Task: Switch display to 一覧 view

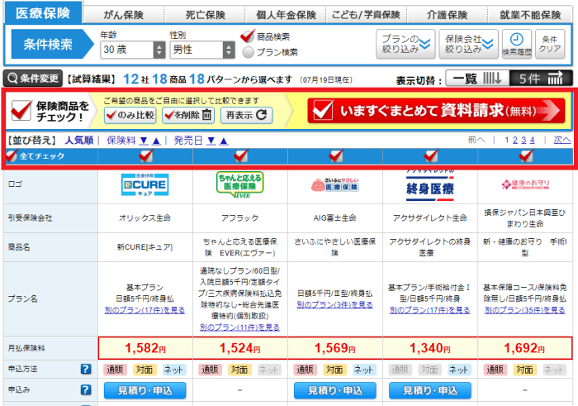Action: click(477, 79)
